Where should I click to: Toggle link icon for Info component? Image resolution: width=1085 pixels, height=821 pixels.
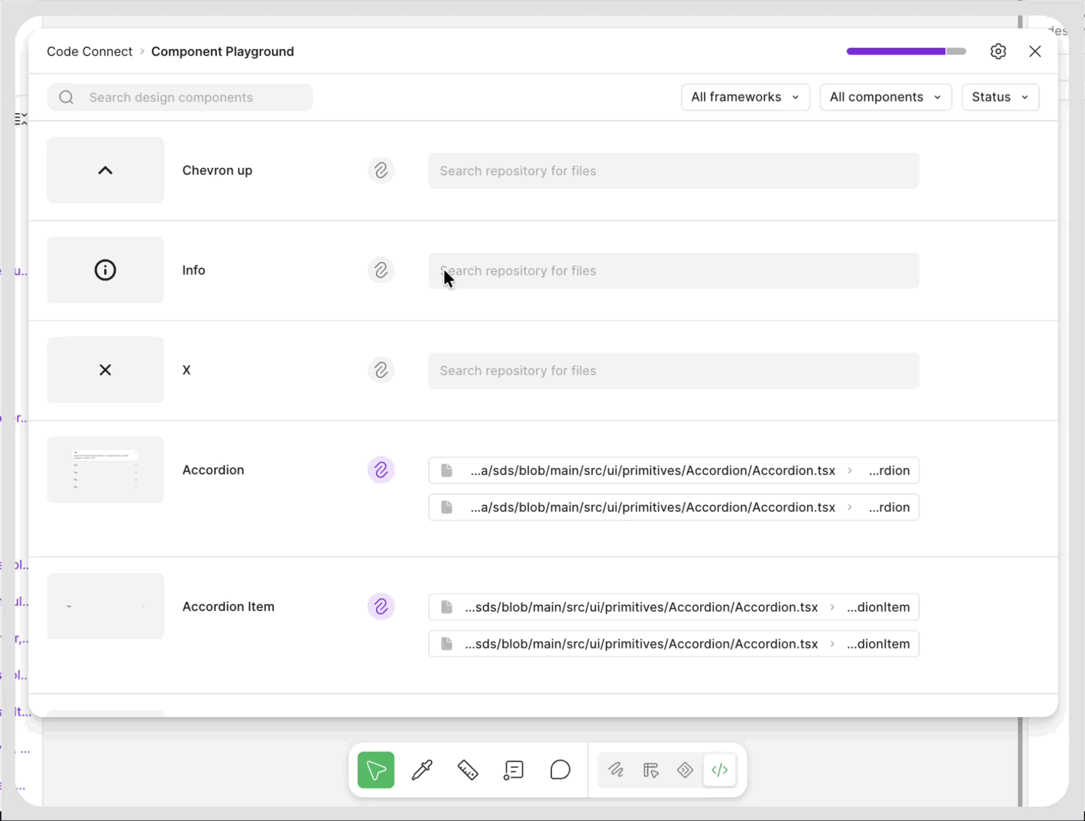381,270
